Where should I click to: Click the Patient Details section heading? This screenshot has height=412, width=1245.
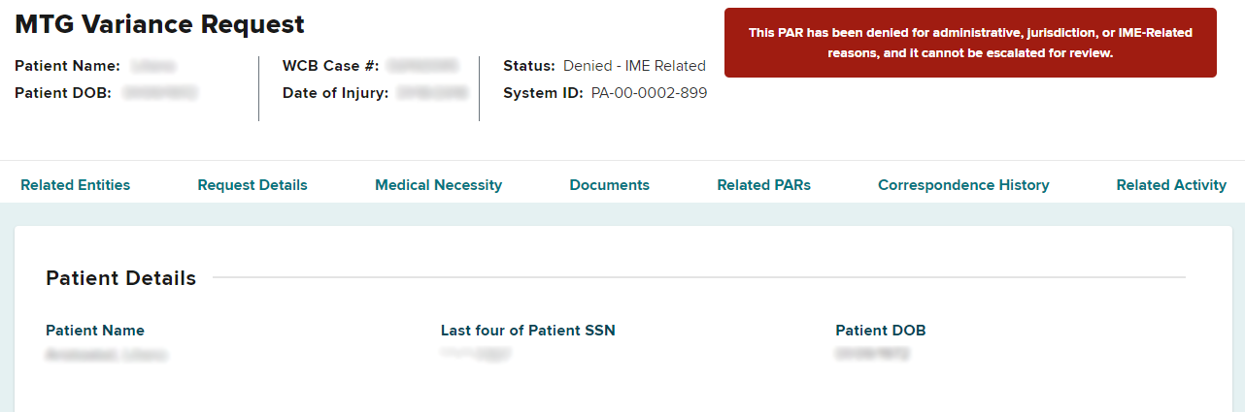tap(120, 278)
